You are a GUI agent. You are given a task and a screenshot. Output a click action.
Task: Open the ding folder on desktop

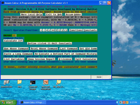tap(19, 84)
